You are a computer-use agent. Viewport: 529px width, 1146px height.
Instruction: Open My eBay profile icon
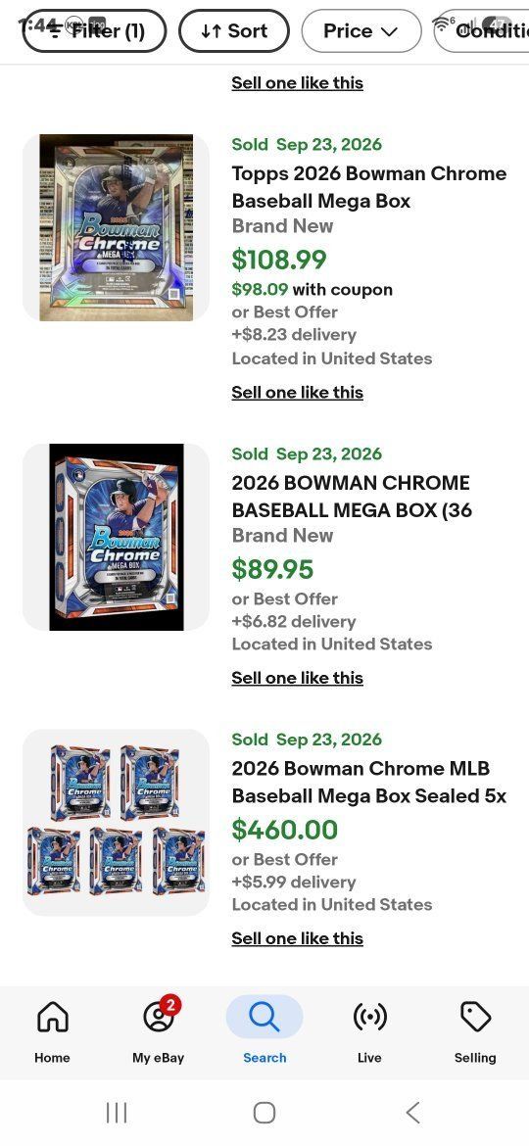[x=159, y=1017]
